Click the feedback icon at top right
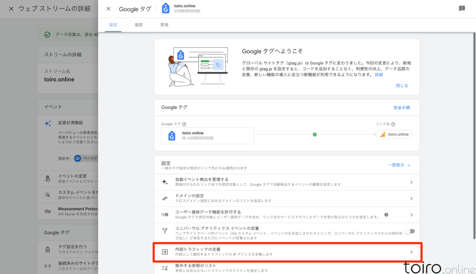Viewport: 476px width, 274px height. click(462, 8)
